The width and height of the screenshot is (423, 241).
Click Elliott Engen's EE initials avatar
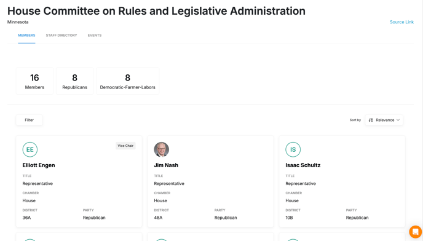click(30, 149)
